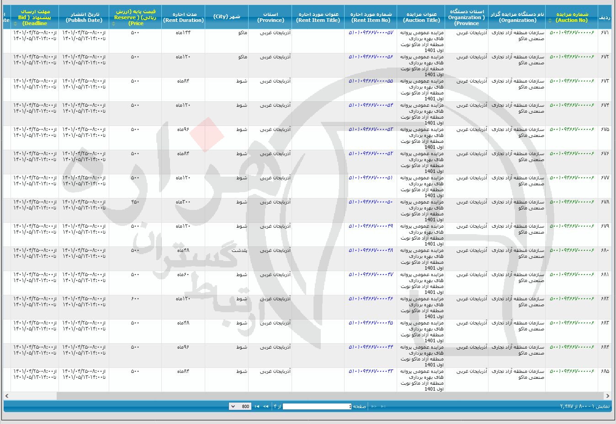Click the greyed-out first page pager icon
Viewport: 616px width, 424px height.
click(x=383, y=406)
